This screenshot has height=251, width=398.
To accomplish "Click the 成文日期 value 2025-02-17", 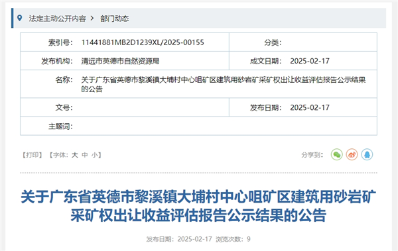I will [x=310, y=61].
